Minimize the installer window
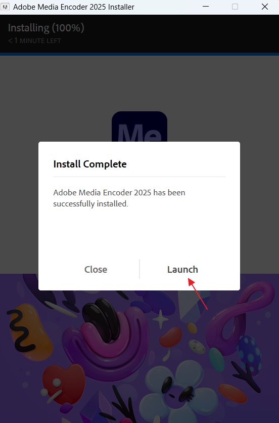Viewport: 279px width, 423px height. (x=206, y=7)
